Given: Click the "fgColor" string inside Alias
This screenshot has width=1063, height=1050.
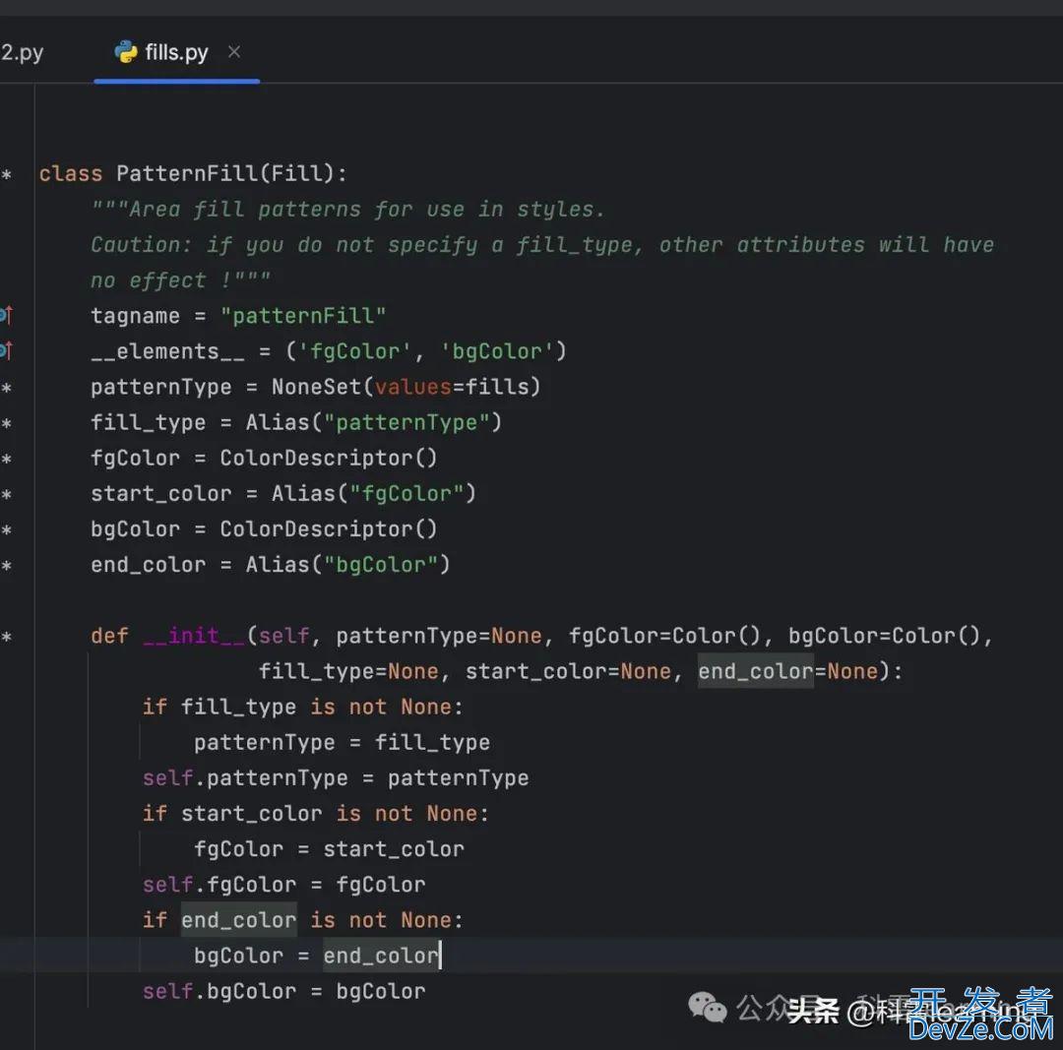Looking at the screenshot, I should [x=406, y=493].
